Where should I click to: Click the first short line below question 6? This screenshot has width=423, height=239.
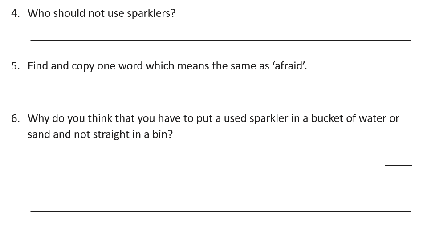(x=399, y=165)
